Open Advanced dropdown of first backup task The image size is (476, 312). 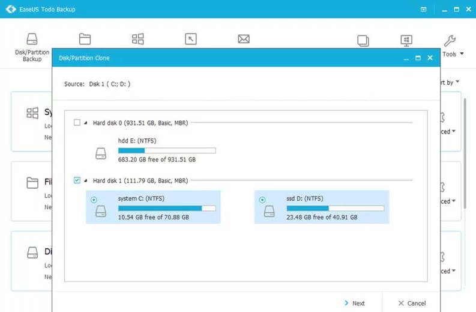[x=448, y=132]
